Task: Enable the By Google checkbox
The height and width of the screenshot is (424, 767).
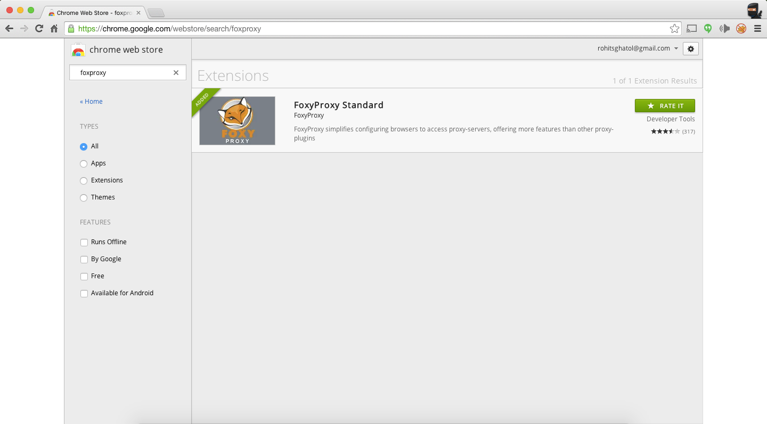Action: coord(84,259)
